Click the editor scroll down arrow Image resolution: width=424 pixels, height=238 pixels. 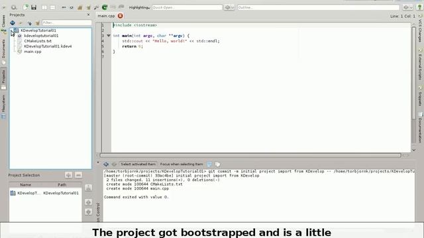[413, 150]
